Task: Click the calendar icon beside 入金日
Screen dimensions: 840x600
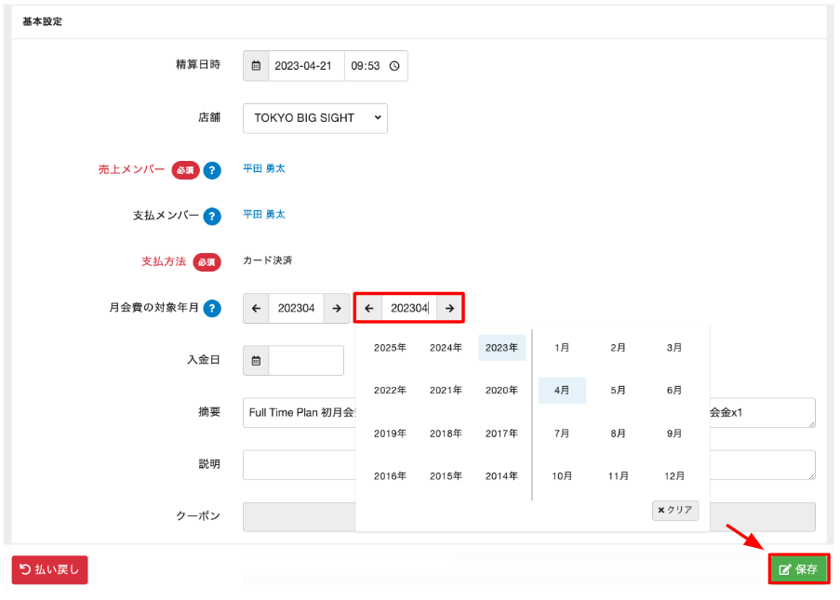Action: pyautogui.click(x=256, y=361)
